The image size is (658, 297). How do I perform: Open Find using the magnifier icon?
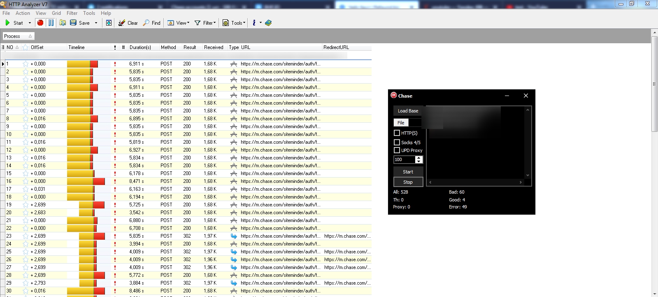[146, 23]
